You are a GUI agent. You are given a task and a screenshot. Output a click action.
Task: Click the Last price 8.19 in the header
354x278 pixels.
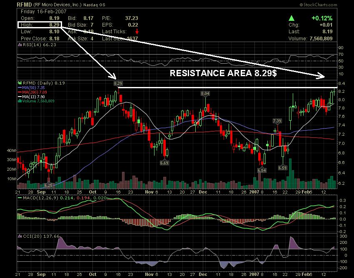[327, 32]
